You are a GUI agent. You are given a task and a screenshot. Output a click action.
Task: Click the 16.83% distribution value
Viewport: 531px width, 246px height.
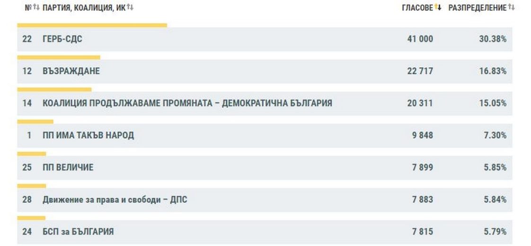pyautogui.click(x=493, y=71)
